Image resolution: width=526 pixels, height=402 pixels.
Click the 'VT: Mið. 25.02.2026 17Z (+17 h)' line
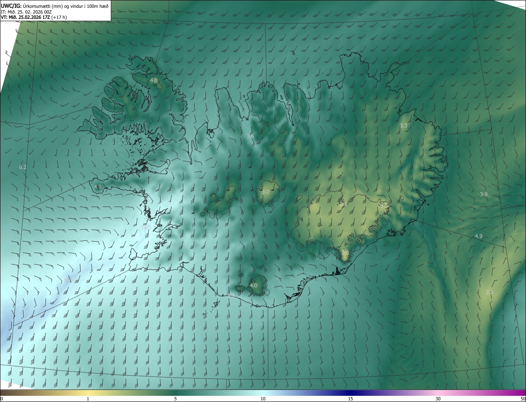(34, 17)
